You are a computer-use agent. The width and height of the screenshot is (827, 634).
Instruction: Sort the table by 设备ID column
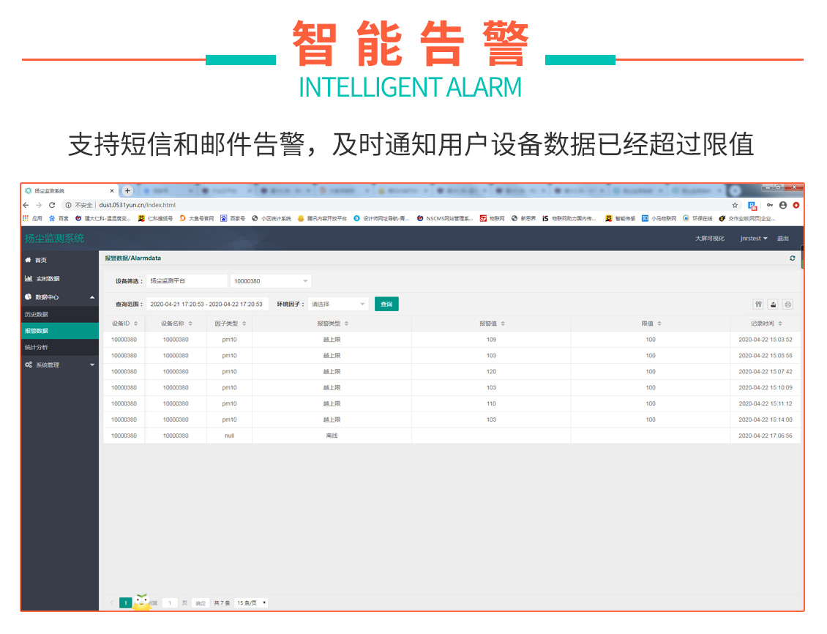tap(135, 324)
